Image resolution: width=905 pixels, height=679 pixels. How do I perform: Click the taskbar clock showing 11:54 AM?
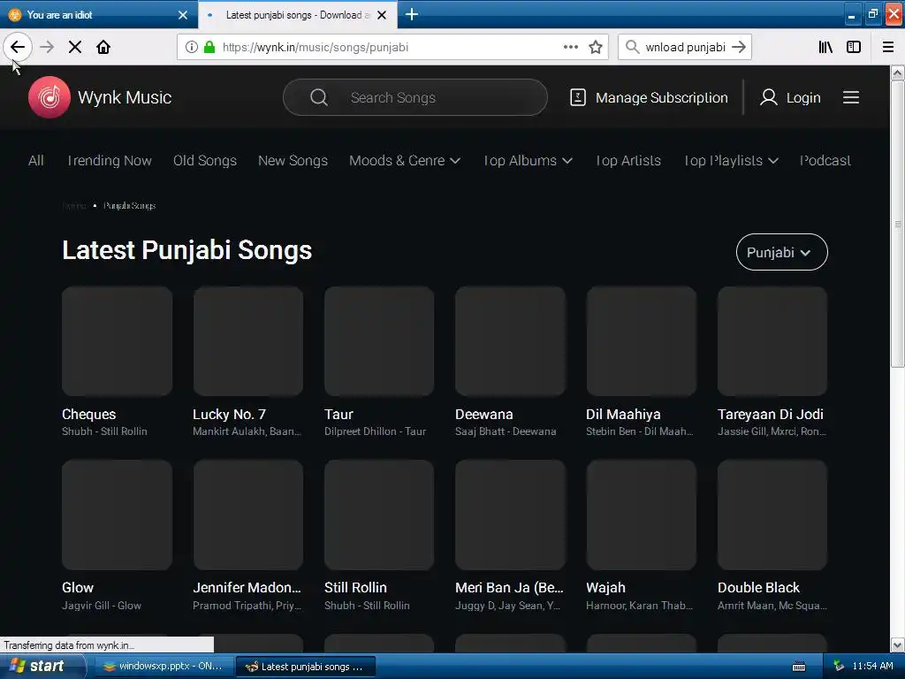[872, 667]
